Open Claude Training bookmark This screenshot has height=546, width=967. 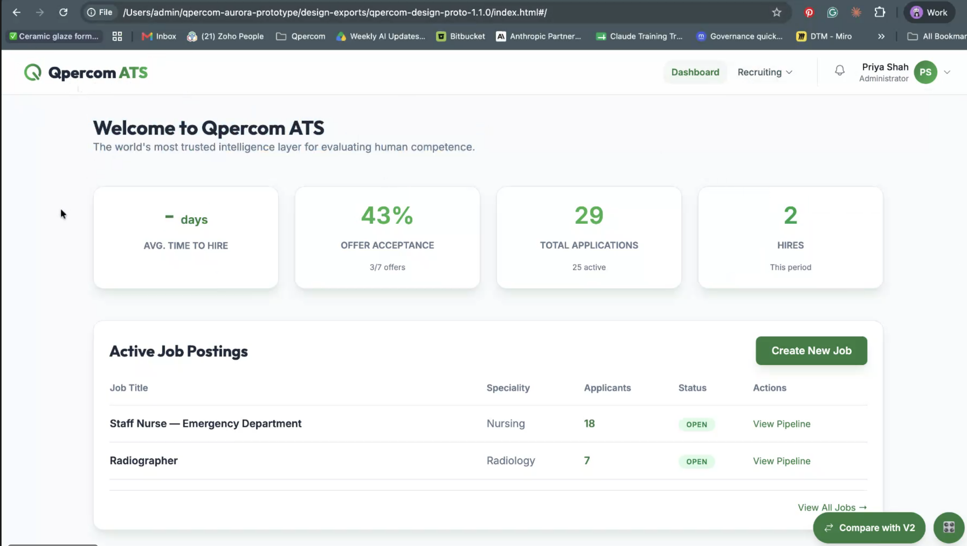[x=639, y=36]
